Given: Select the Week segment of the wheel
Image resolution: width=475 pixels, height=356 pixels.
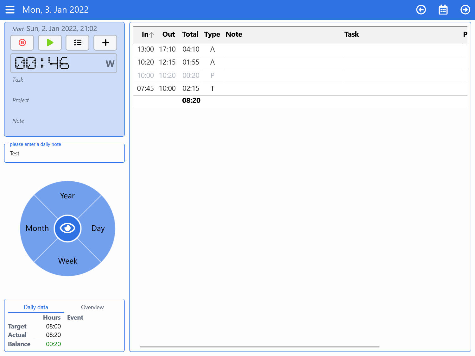Looking at the screenshot, I should 67,261.
